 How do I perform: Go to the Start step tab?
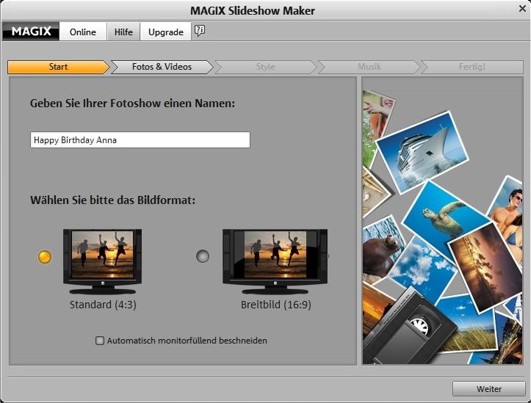coord(58,67)
